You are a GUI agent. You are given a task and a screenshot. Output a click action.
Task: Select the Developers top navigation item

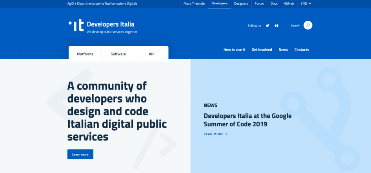point(219,4)
